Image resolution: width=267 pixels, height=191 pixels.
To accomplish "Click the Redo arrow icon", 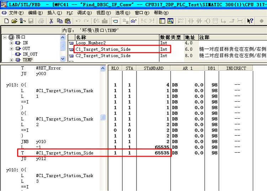I will tap(86, 21).
